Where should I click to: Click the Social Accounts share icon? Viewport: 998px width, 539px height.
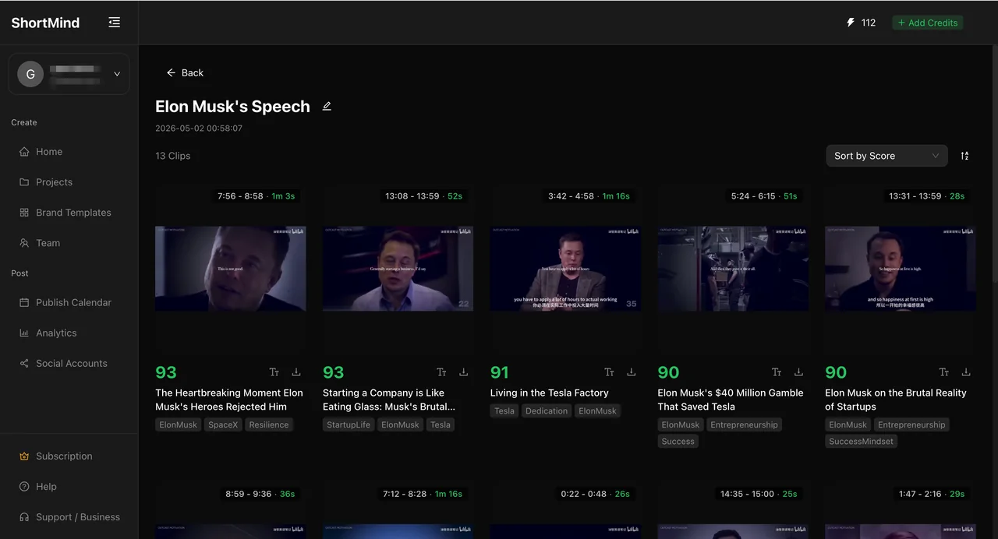pyautogui.click(x=24, y=363)
